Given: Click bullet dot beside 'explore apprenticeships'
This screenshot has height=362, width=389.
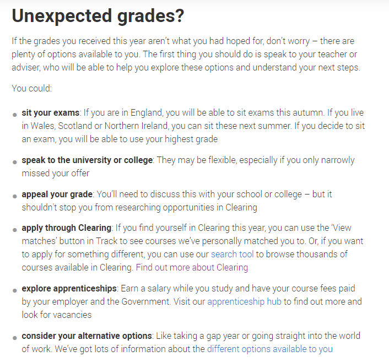Looking at the screenshot, I should [x=15, y=290].
